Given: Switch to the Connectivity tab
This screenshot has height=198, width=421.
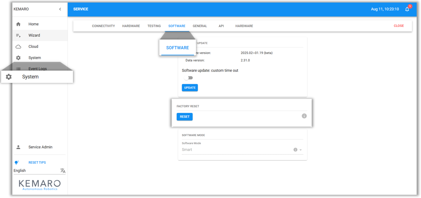Looking at the screenshot, I should (x=103, y=26).
